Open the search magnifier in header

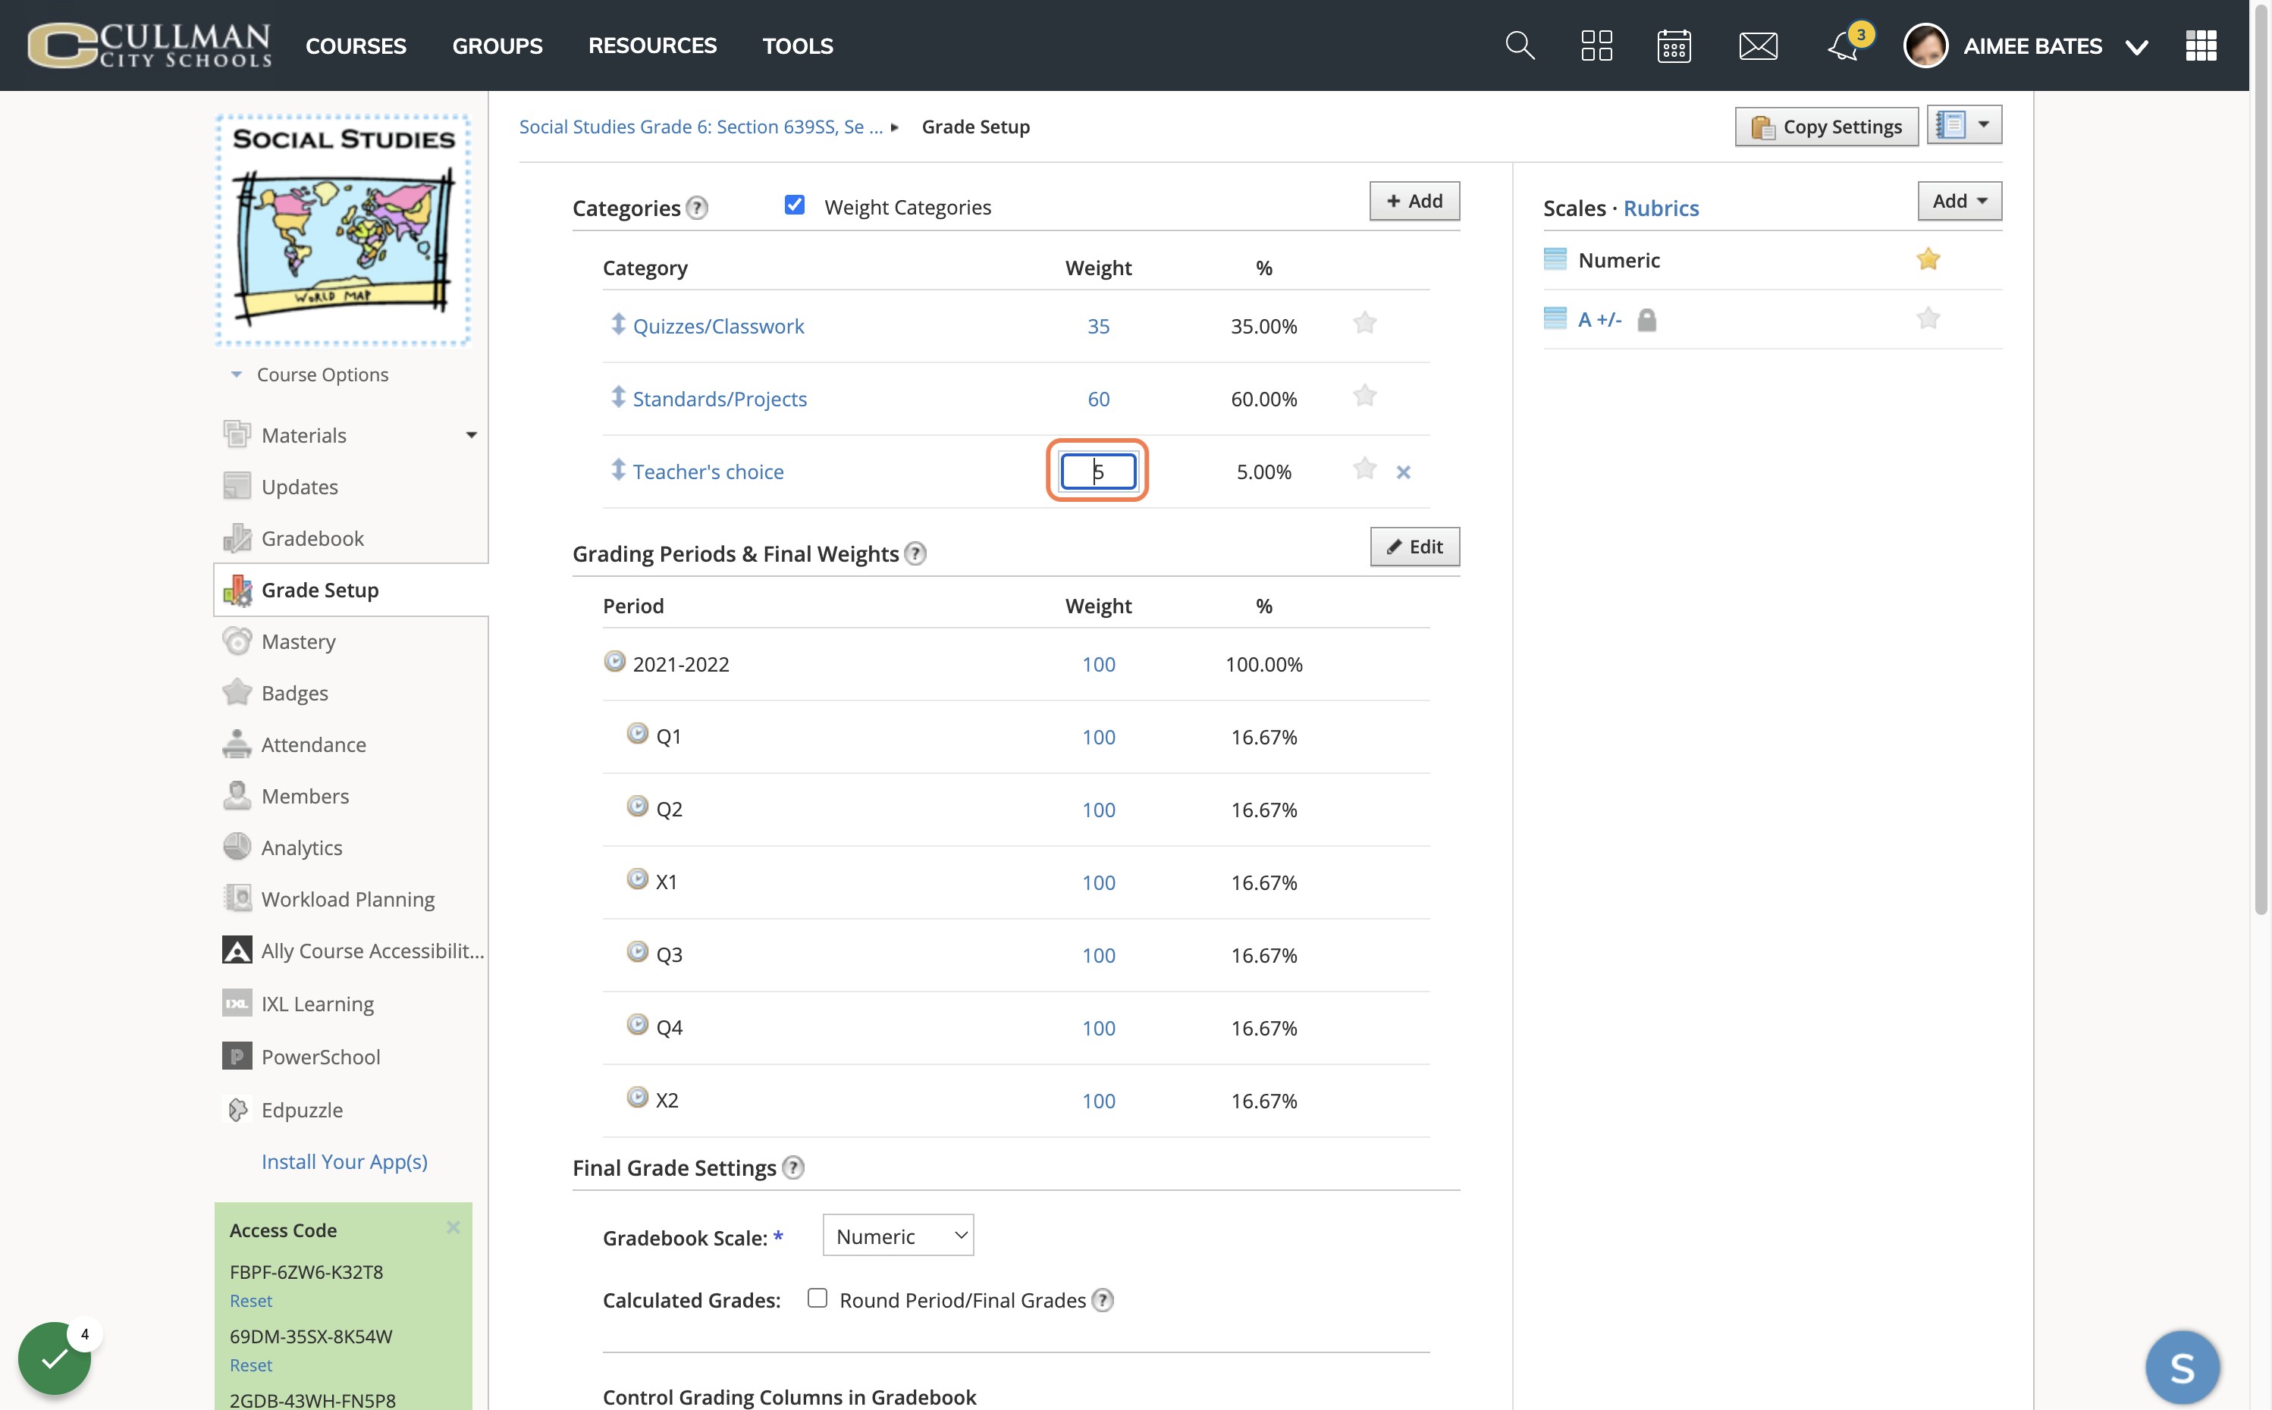(1519, 45)
